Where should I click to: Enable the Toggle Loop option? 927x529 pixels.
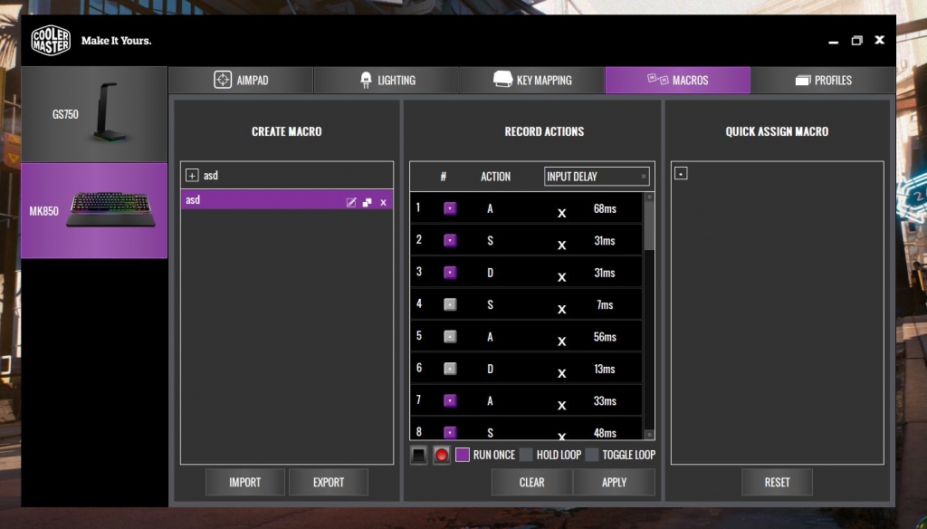tap(592, 455)
